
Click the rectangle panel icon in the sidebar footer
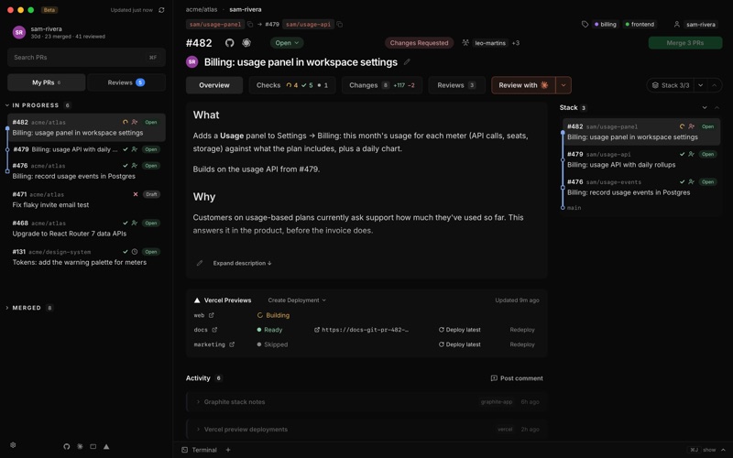coord(93,447)
